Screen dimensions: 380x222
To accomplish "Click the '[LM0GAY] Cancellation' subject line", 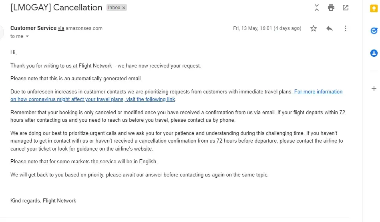I will [x=56, y=8].
